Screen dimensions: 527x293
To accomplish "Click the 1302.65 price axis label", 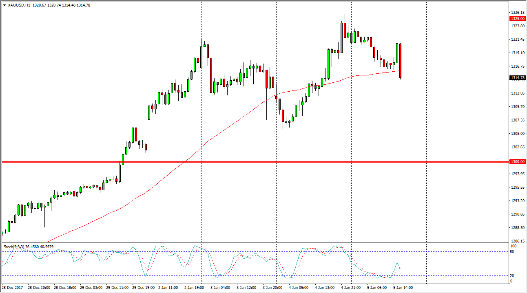I will point(517,147).
